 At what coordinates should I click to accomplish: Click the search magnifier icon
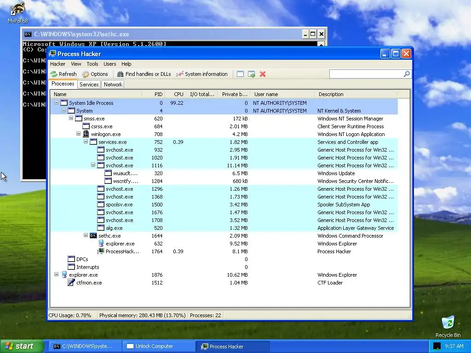(x=407, y=74)
